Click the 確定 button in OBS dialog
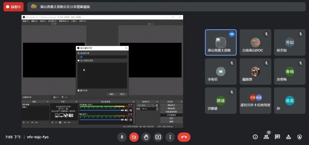The image size is (309, 145). [x=112, y=94]
